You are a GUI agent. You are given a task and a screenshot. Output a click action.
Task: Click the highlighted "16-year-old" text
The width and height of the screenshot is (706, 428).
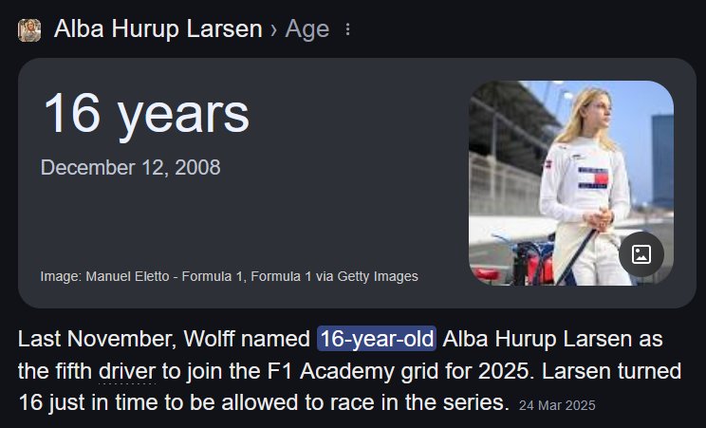[377, 339]
